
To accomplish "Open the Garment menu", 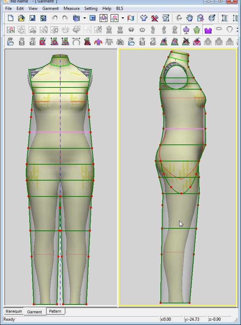I will coord(51,8).
